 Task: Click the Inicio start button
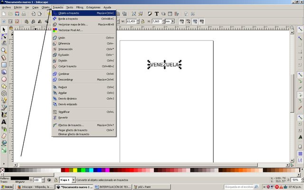7,187
